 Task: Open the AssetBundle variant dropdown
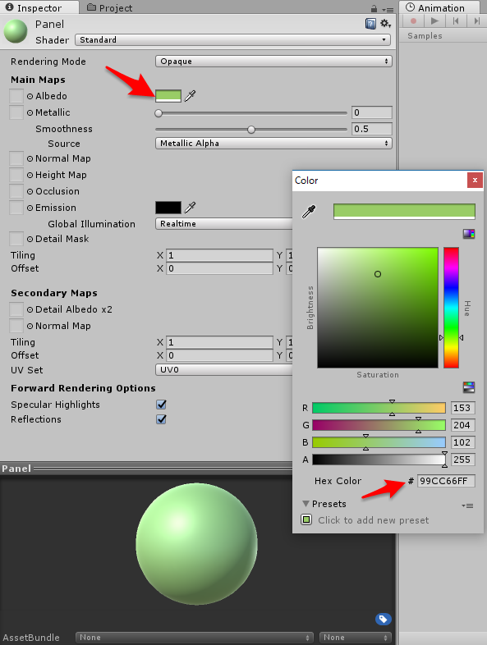pyautogui.click(x=356, y=638)
